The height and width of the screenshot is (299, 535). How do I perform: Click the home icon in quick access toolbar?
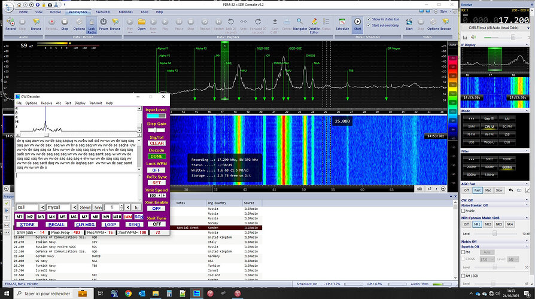[x=19, y=5]
